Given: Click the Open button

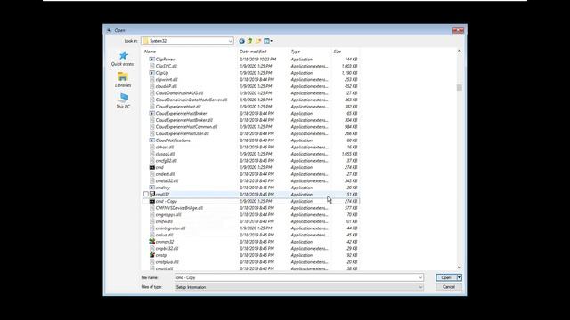Looking at the screenshot, I should (x=446, y=277).
